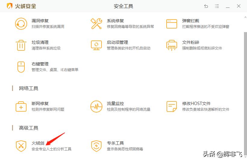
Task: Select the 弹窗拦截 title
Action: tap(191, 21)
